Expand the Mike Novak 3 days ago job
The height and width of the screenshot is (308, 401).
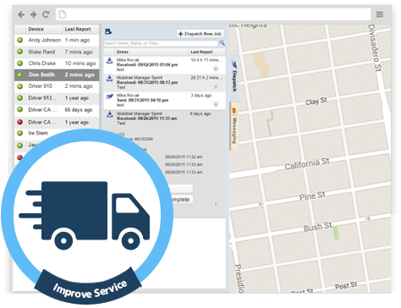(216, 104)
